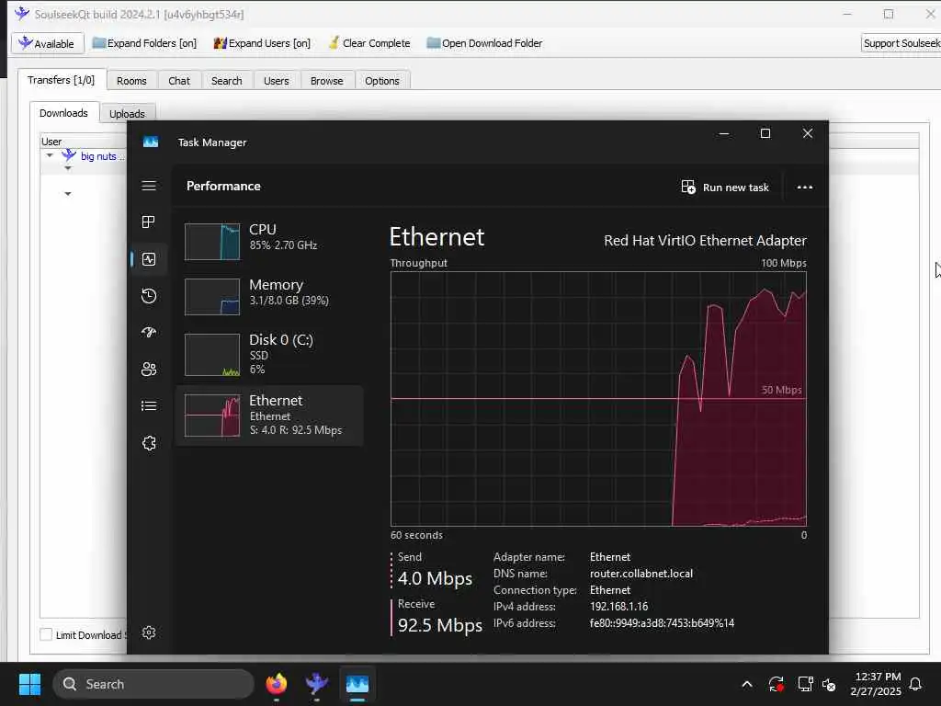Open Startup apps page icon
This screenshot has height=706, width=941.
point(149,332)
